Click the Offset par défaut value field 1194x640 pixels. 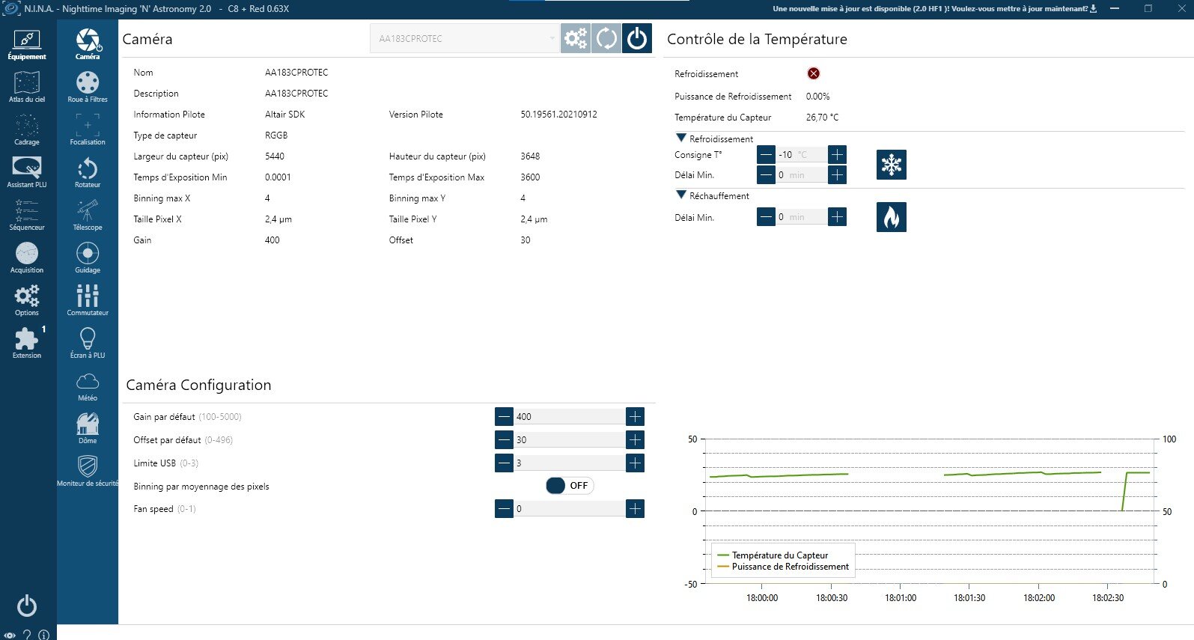click(x=569, y=440)
